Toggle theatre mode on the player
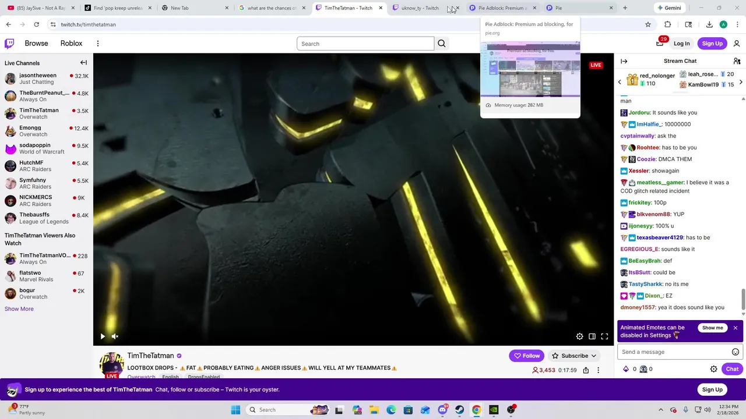Screen dimensions: 746x419 592,336
